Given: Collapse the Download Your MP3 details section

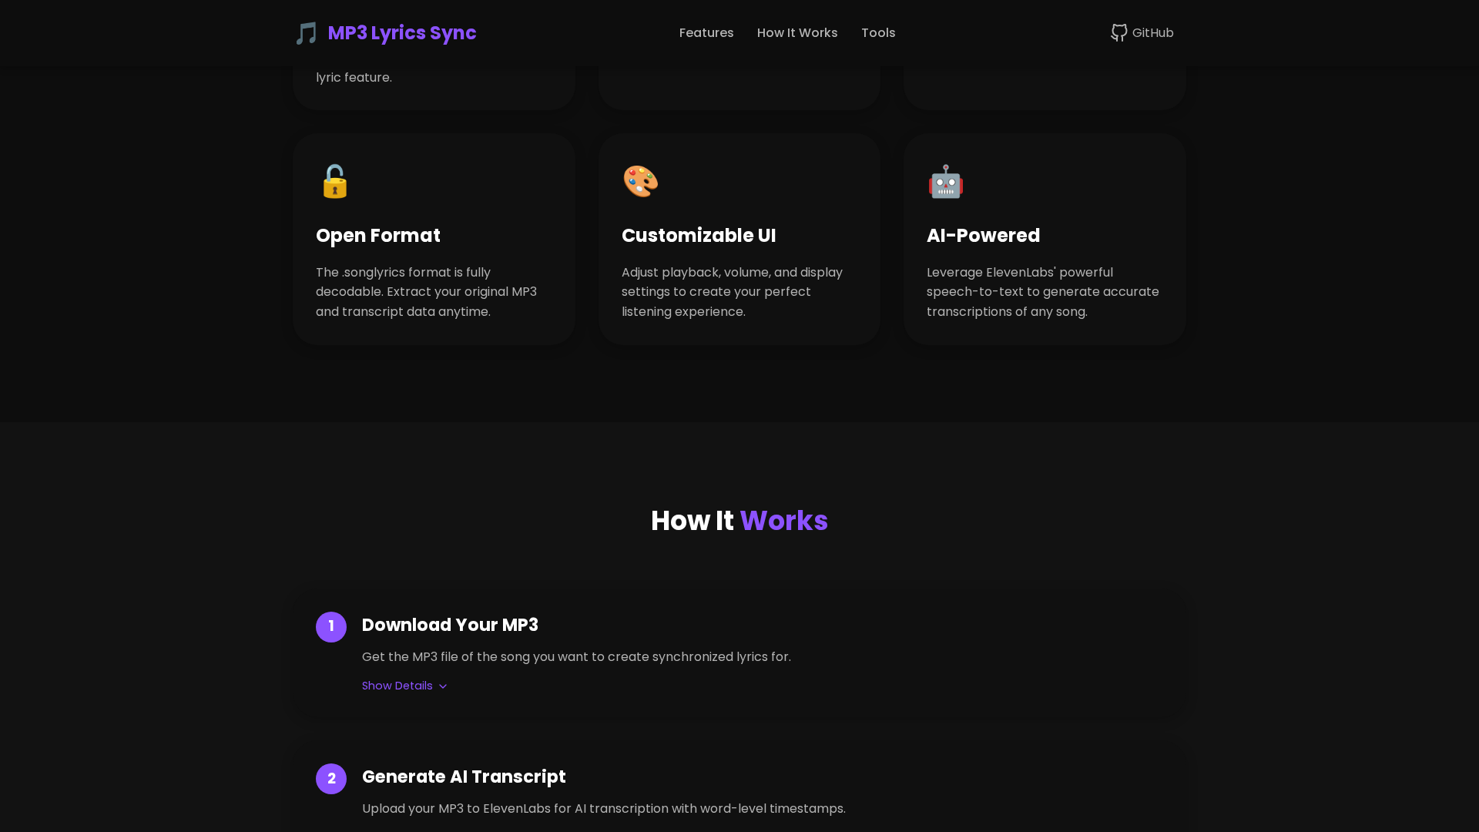Looking at the screenshot, I should click(x=397, y=686).
